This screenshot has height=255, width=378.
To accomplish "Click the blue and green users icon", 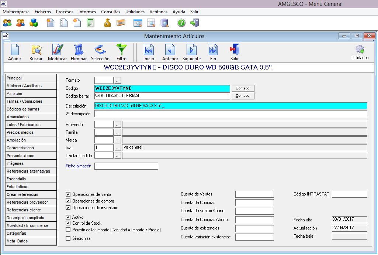I will click(x=7, y=23).
